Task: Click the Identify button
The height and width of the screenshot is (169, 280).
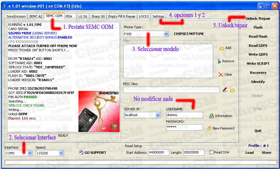Action: click(258, 82)
